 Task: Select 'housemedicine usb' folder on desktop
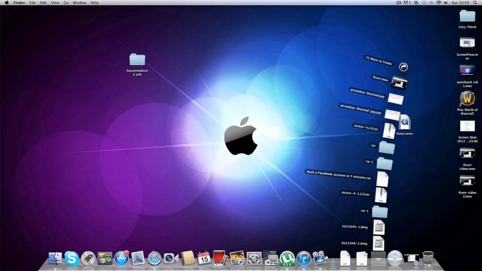[137, 59]
